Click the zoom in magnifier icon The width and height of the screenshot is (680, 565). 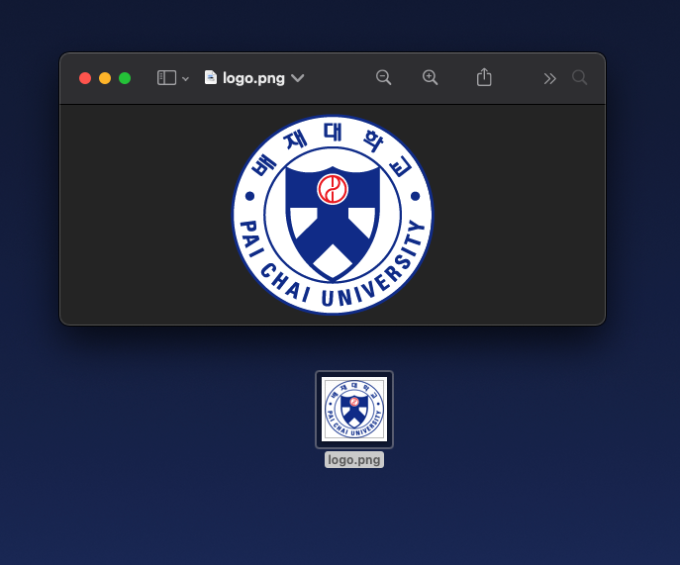tap(430, 78)
